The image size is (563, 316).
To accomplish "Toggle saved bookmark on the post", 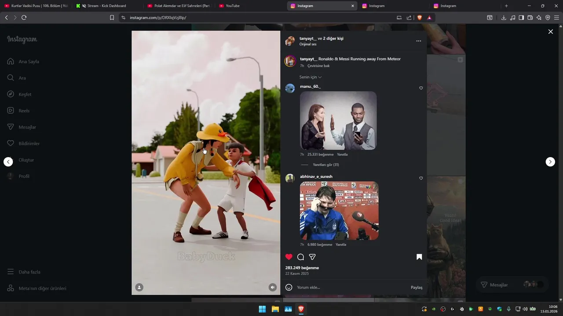I will pyautogui.click(x=419, y=257).
